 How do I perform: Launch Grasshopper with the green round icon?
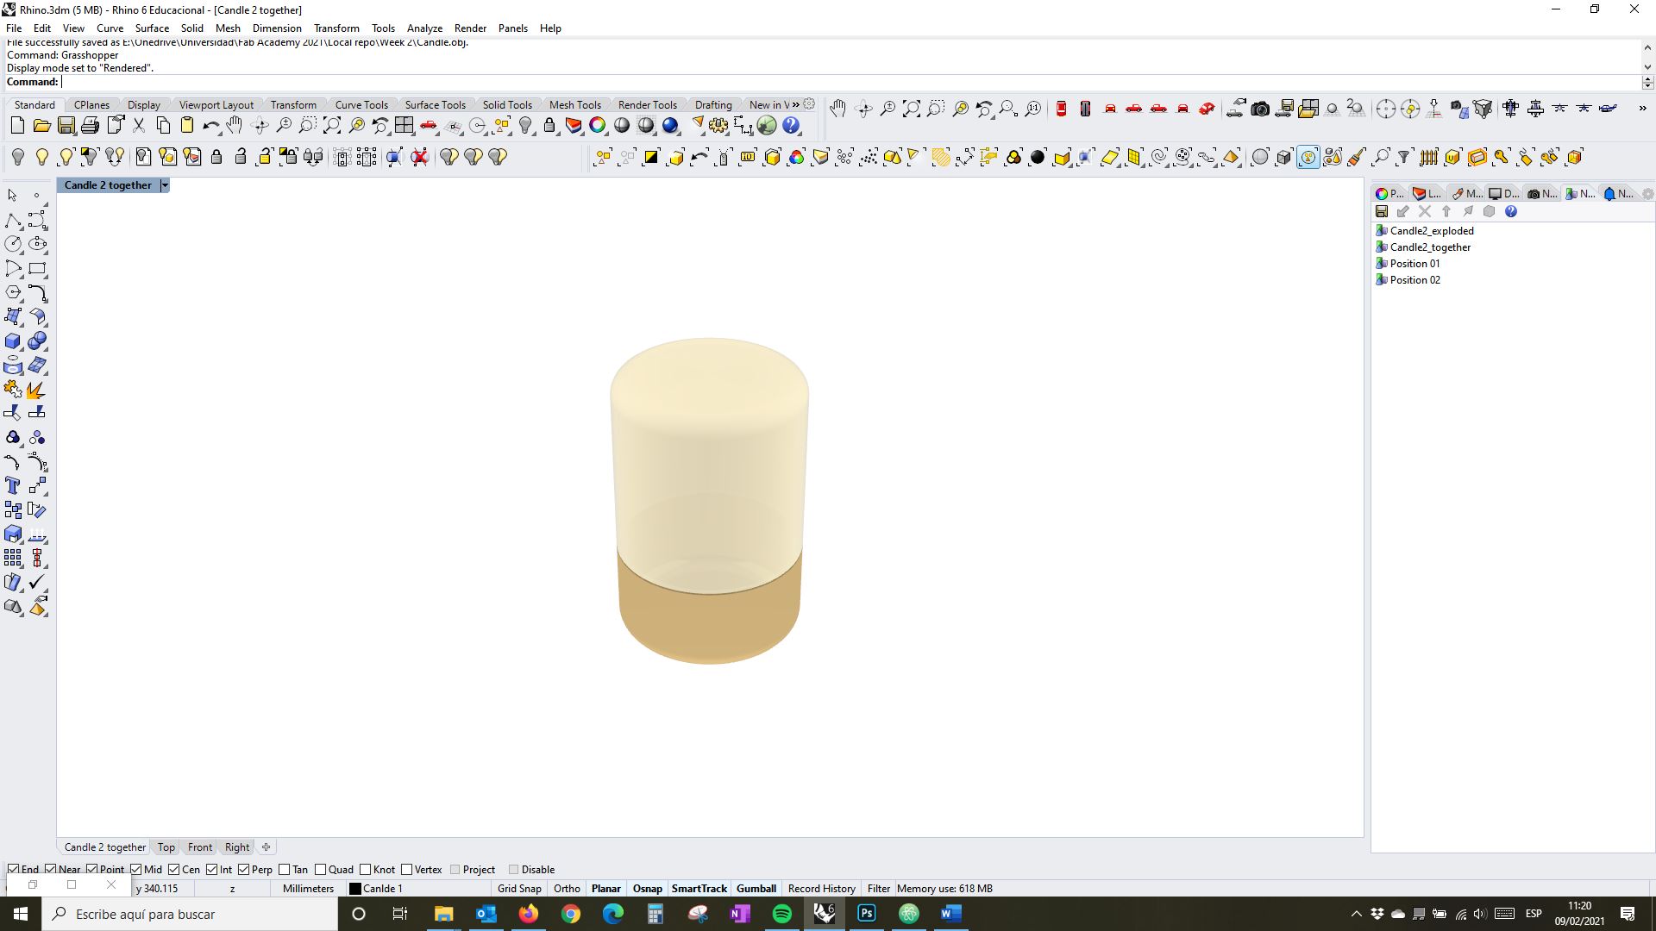(x=767, y=126)
